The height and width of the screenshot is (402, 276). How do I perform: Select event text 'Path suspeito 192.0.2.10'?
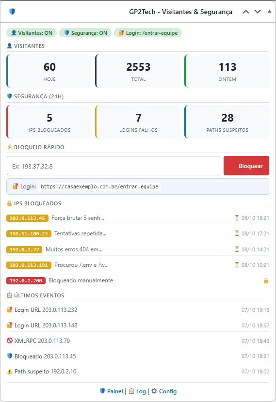tap(46, 371)
